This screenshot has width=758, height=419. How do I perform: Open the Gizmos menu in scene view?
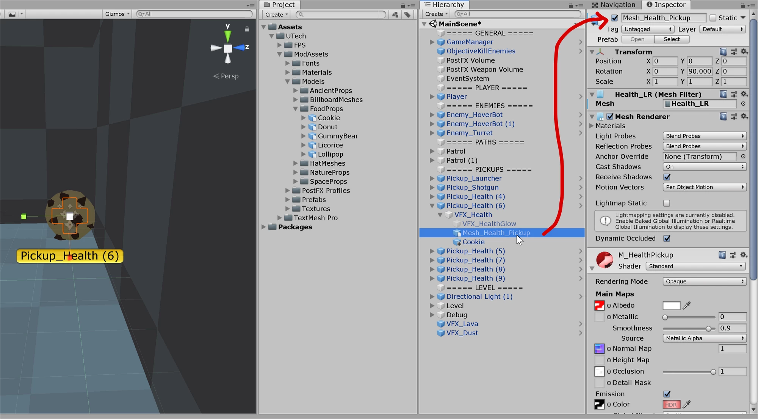117,14
